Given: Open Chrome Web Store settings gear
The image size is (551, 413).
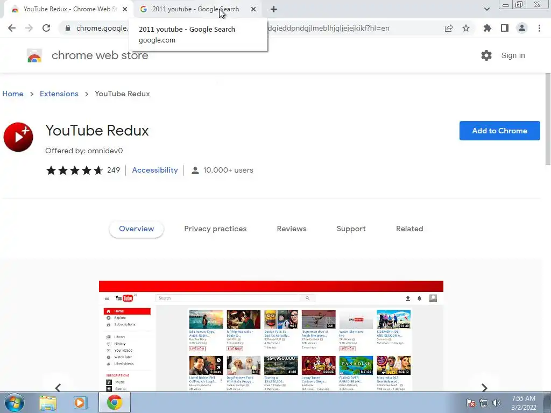Looking at the screenshot, I should tap(486, 55).
